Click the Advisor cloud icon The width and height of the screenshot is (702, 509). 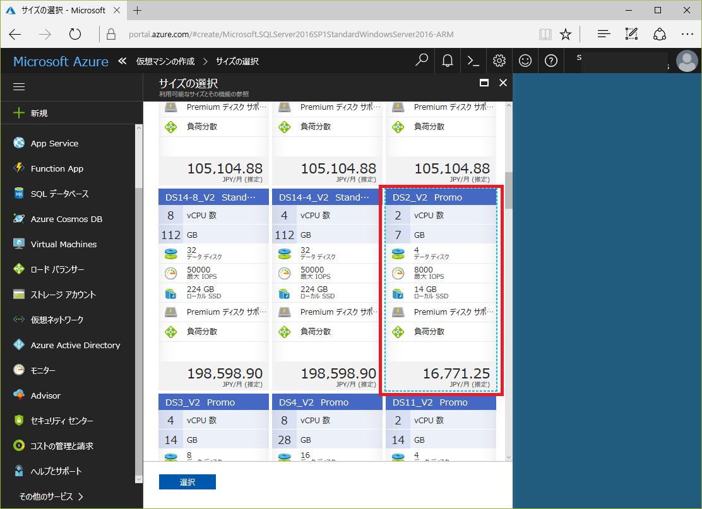19,395
